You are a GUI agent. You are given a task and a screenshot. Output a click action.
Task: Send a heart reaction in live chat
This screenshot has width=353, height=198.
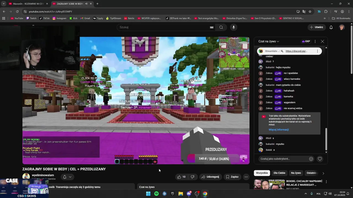(x=320, y=159)
